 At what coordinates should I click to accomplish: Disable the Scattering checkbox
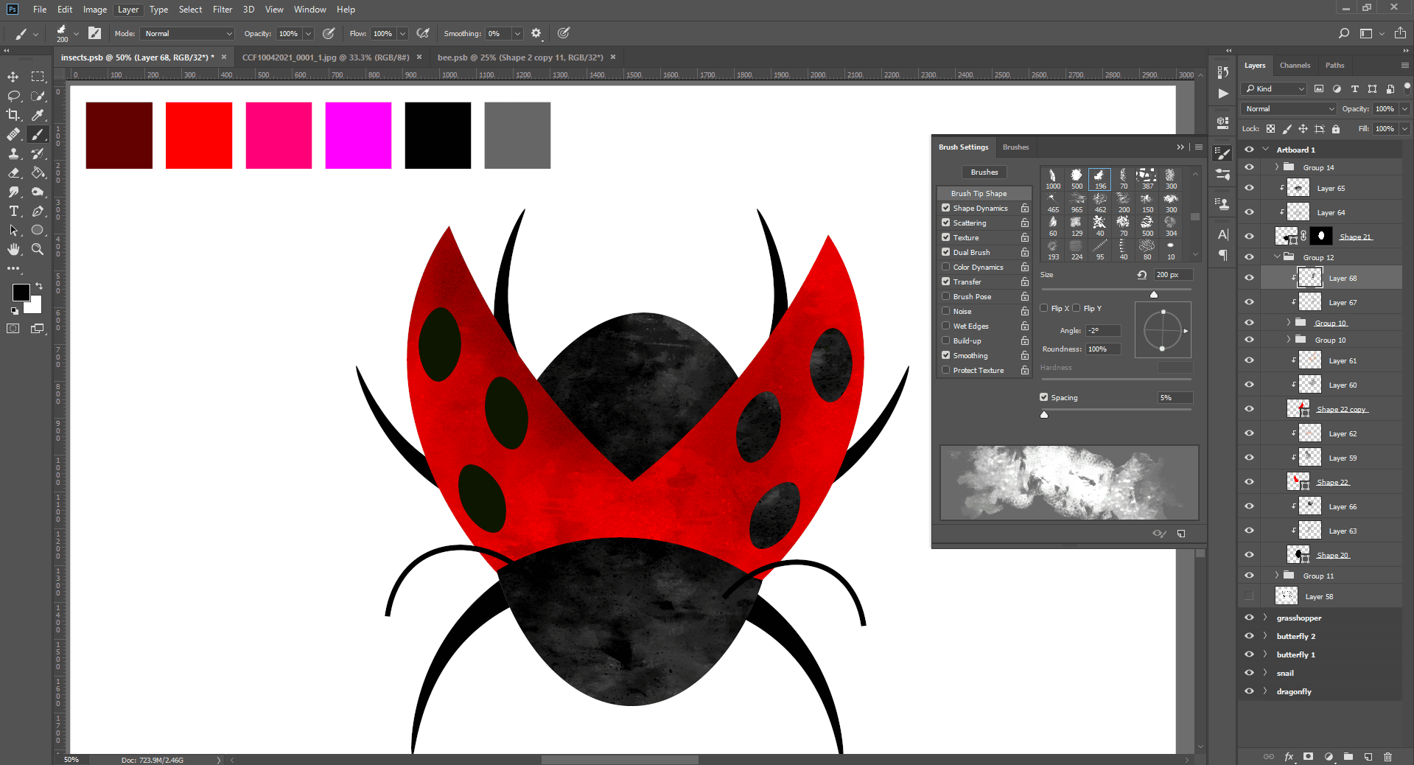(945, 223)
